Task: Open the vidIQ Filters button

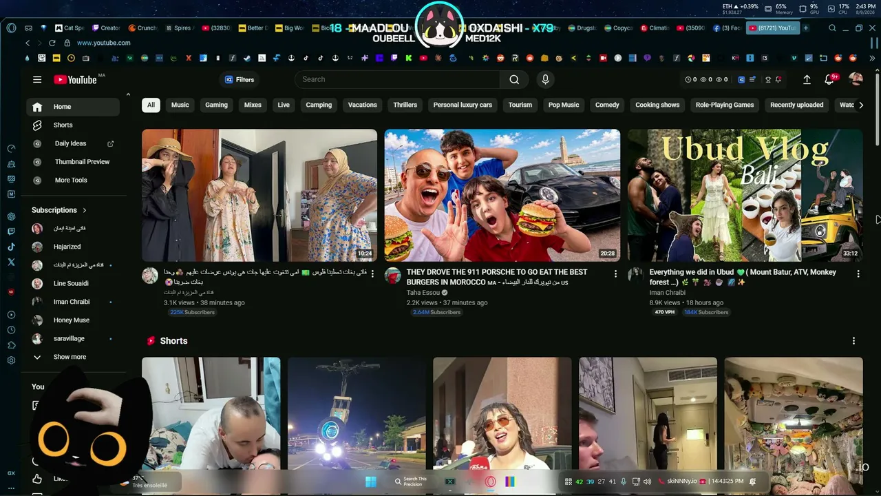Action: pos(240,80)
